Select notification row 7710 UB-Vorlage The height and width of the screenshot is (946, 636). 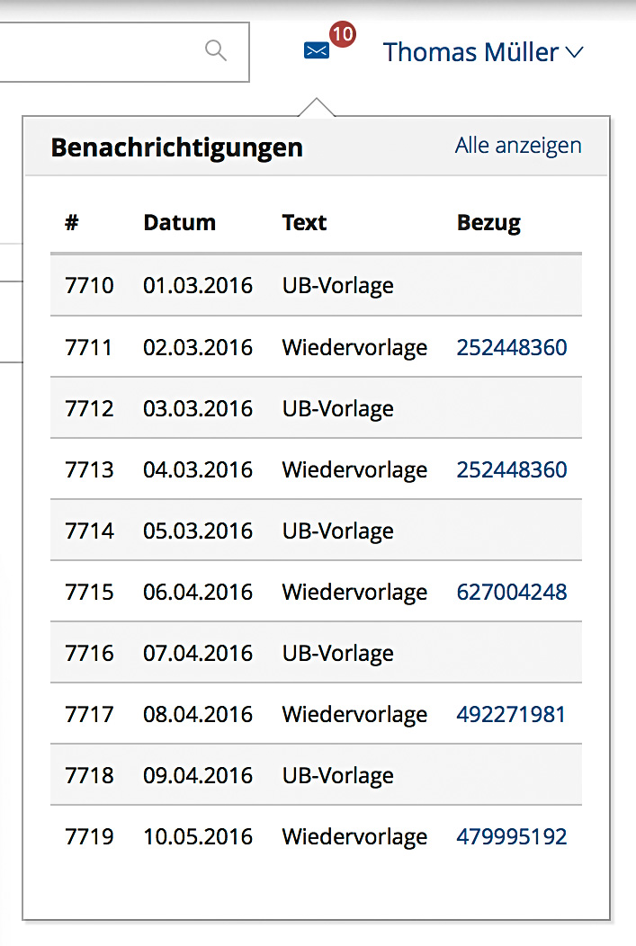click(315, 286)
